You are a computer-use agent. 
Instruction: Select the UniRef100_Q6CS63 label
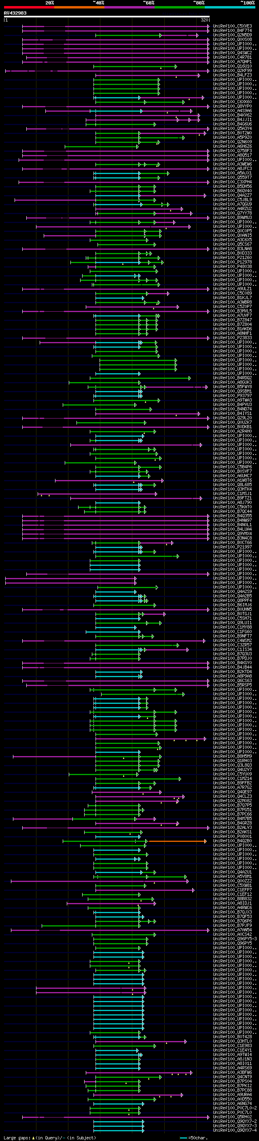coord(232,680)
